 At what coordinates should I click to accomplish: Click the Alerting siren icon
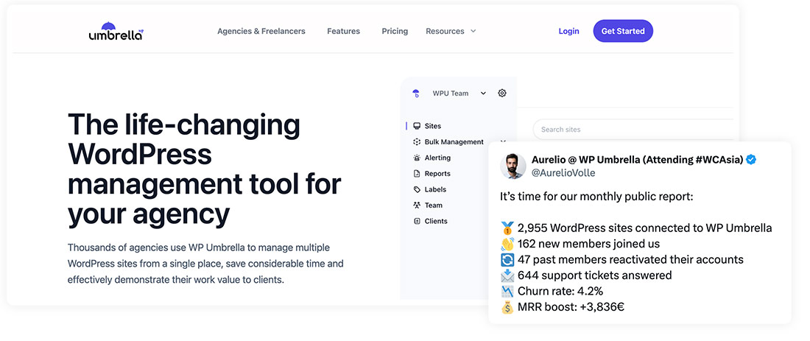pyautogui.click(x=417, y=158)
